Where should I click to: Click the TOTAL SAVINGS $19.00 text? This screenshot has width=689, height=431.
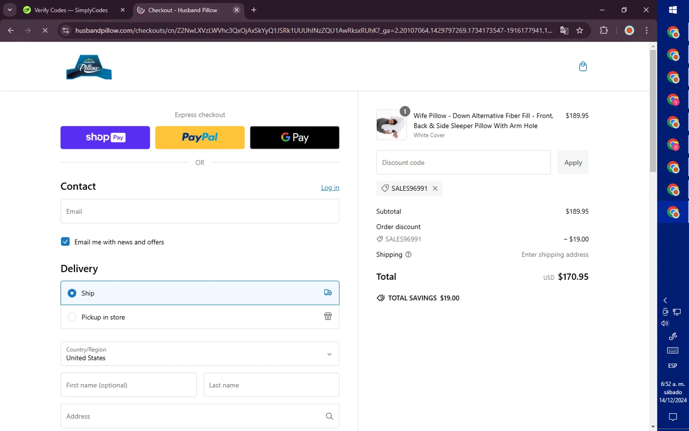[x=424, y=298]
